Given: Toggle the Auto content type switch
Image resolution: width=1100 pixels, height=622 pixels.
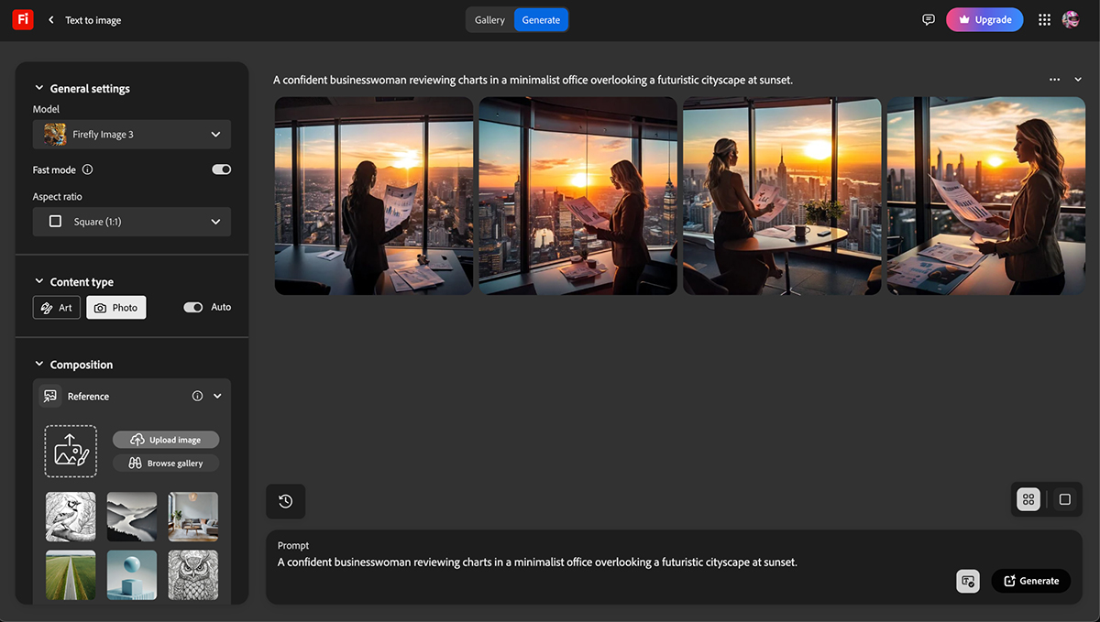Looking at the screenshot, I should coord(192,307).
